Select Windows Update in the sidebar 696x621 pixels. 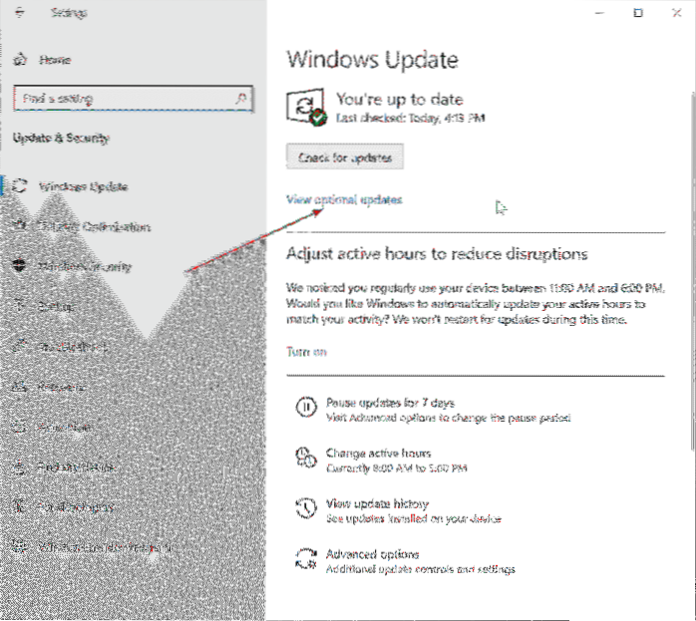[83, 186]
